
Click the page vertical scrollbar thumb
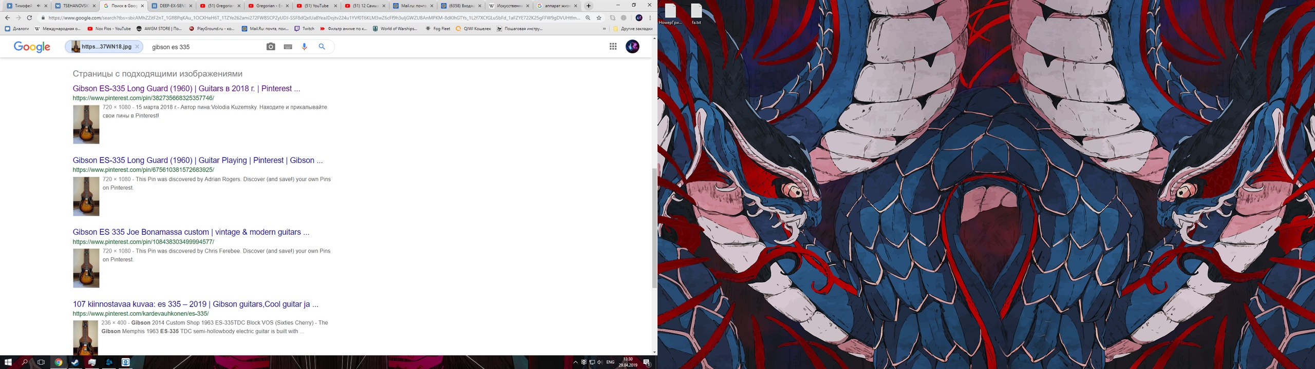(x=654, y=228)
